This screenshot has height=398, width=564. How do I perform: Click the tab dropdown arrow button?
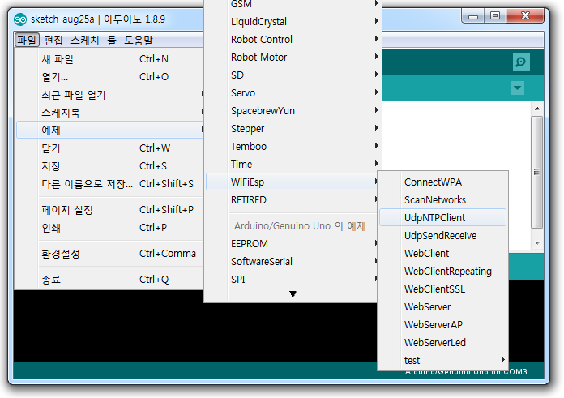[x=517, y=88]
